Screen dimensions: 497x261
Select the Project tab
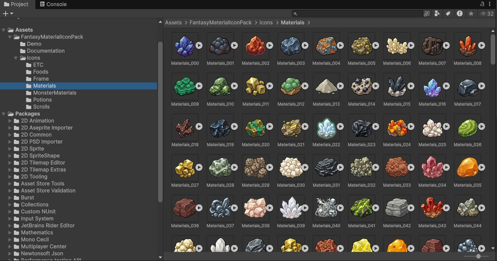point(16,4)
